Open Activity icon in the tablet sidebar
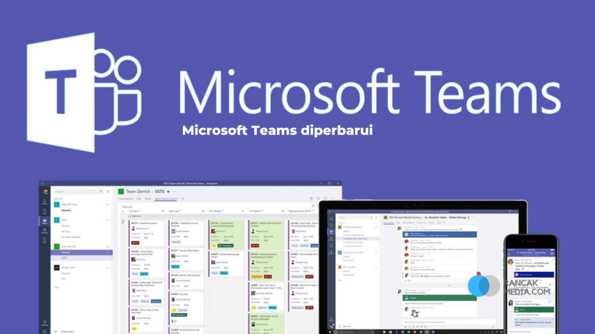The image size is (595, 334). tap(331, 219)
